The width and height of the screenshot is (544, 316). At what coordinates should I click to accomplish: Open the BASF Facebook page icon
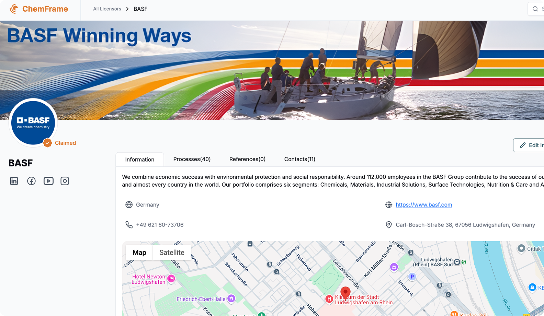point(31,181)
